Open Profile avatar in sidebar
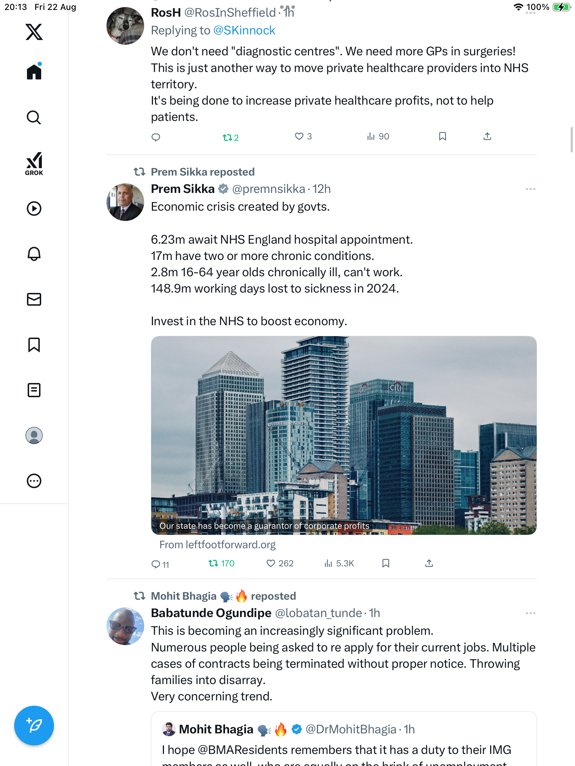575x766 pixels. click(34, 435)
